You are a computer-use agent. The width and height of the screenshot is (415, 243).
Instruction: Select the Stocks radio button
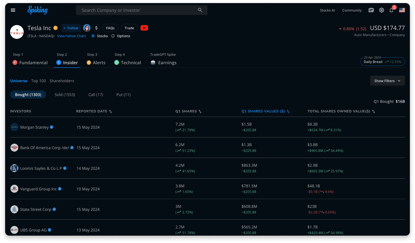[93, 36]
